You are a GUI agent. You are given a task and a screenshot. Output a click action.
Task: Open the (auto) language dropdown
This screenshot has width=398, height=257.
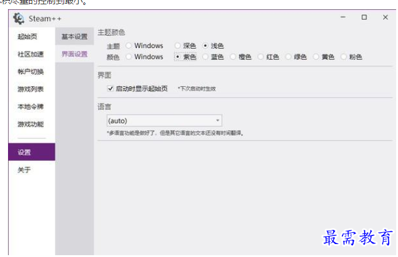click(x=164, y=121)
